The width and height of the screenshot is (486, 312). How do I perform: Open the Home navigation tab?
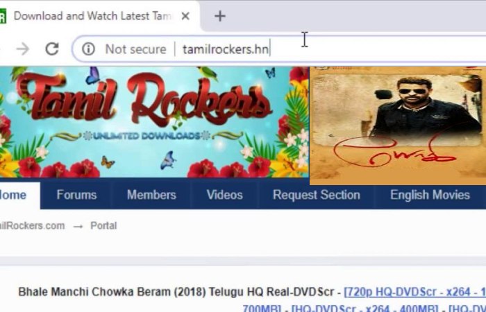[x=19, y=195]
